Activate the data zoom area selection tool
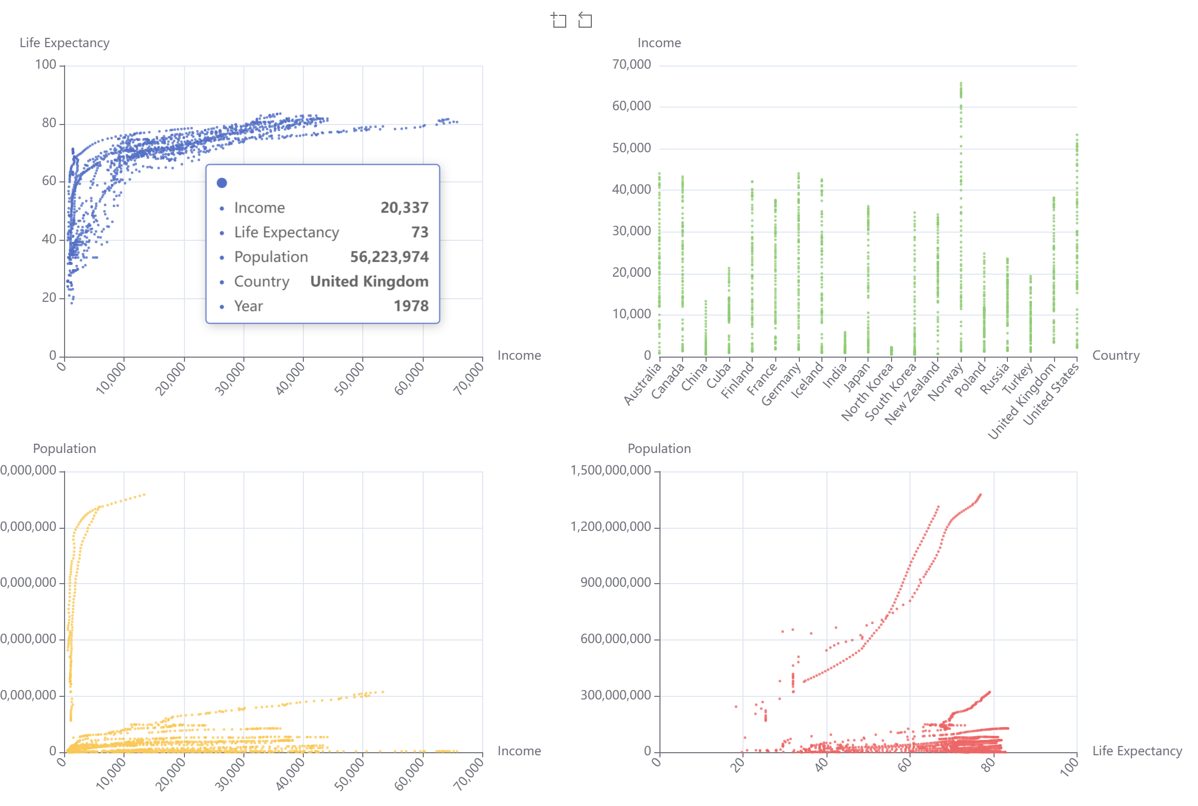Screen dimensions: 1198x806 point(558,20)
